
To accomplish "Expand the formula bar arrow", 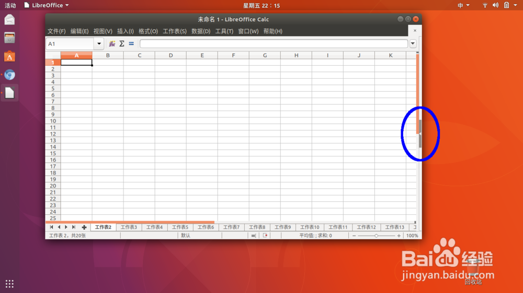I will pyautogui.click(x=413, y=44).
